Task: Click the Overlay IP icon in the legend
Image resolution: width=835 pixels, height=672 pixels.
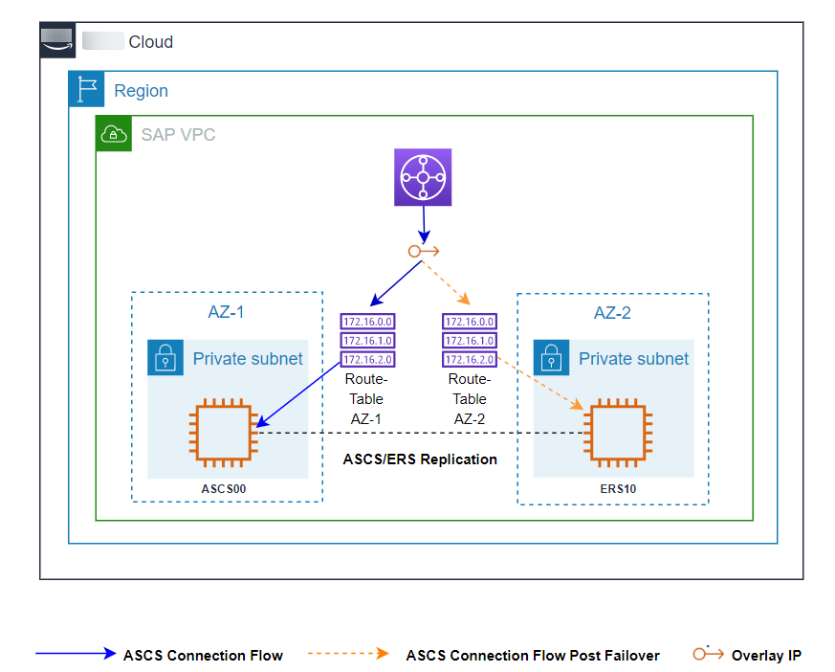Action: (709, 655)
